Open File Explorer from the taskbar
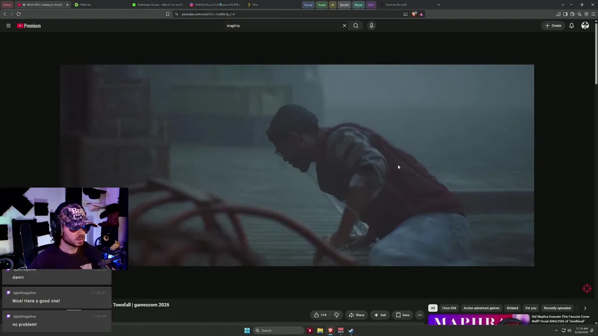Image resolution: width=598 pixels, height=336 pixels. click(x=320, y=330)
